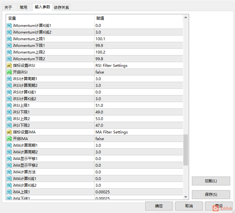The height and width of the screenshot is (213, 235).
Task: Select the iMA计算K线2 variable name
Action: click(25, 185)
